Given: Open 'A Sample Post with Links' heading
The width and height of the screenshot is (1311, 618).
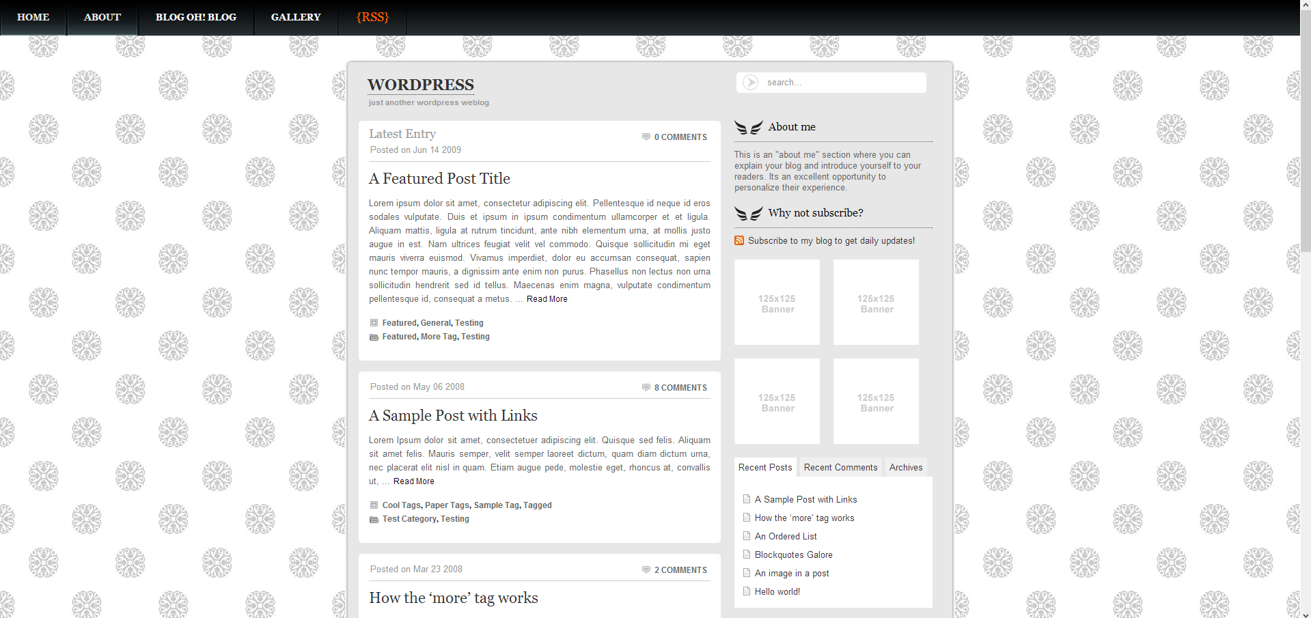Looking at the screenshot, I should pyautogui.click(x=453, y=415).
